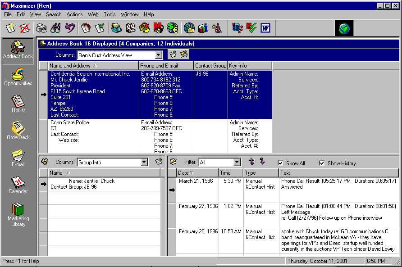This screenshot has width=402, height=267.
Task: Toggle the Show All checkbox
Action: (x=280, y=163)
